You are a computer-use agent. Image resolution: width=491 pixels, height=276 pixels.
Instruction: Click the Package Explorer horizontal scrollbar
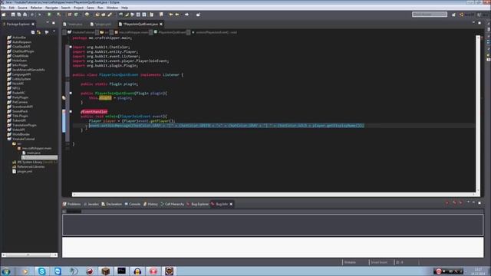pyautogui.click(x=29, y=255)
